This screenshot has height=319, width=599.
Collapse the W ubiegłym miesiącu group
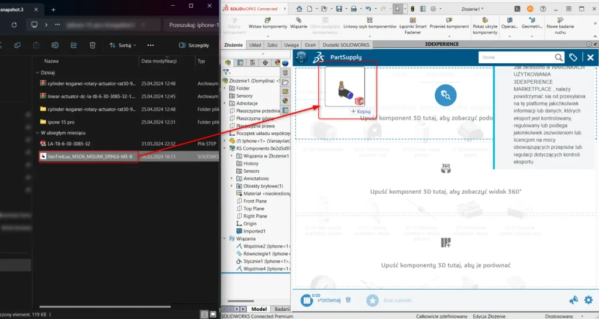pos(37,133)
